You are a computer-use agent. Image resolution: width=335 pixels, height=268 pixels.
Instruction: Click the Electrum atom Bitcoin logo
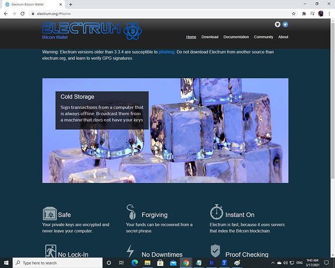[133, 31]
